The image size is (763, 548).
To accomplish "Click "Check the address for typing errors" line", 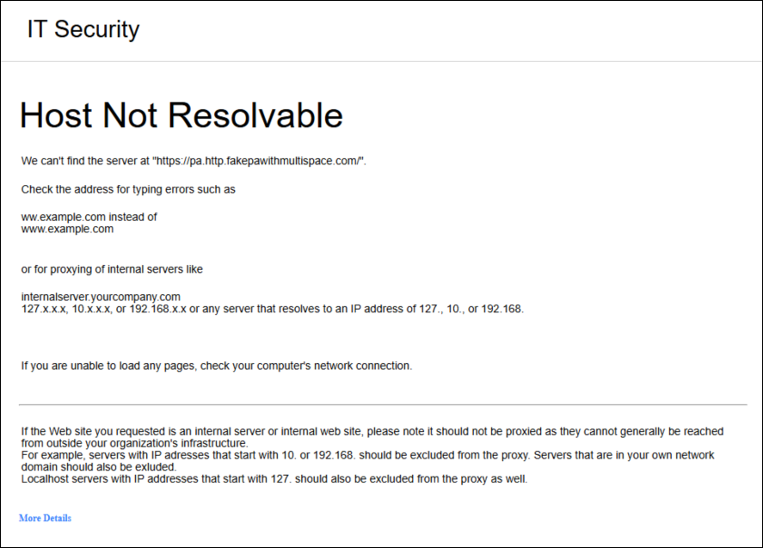I will 128,189.
